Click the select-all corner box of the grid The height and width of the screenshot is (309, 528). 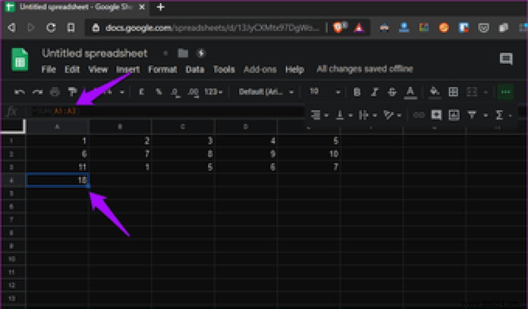(13, 126)
